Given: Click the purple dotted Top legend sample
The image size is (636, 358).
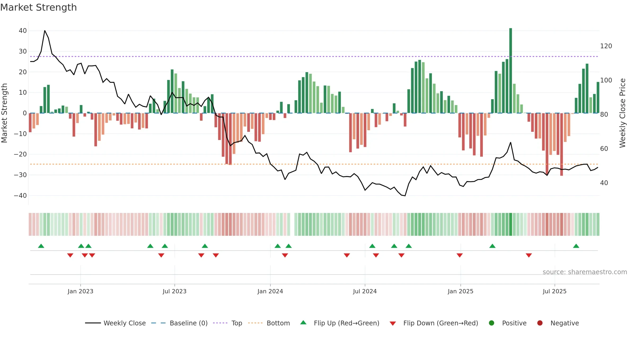Looking at the screenshot, I should (220, 323).
